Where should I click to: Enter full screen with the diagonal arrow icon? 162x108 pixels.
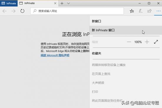pyautogui.click(x=156, y=42)
